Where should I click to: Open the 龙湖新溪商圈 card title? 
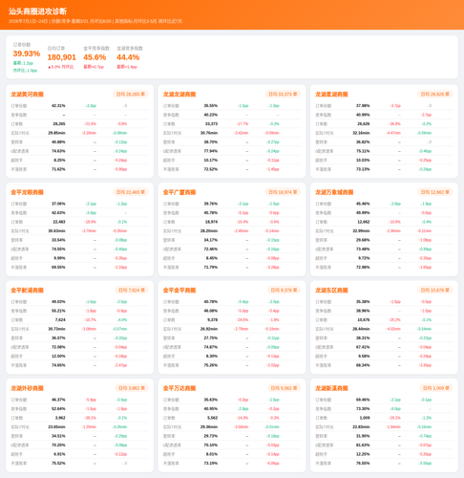331,388
